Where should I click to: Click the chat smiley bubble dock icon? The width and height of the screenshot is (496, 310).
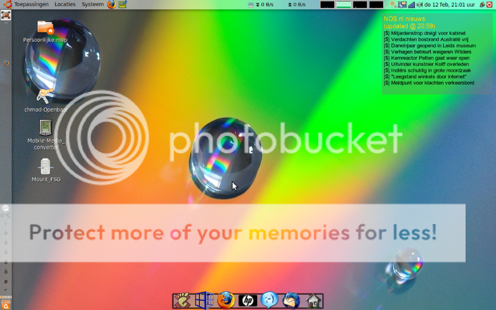(x=269, y=301)
